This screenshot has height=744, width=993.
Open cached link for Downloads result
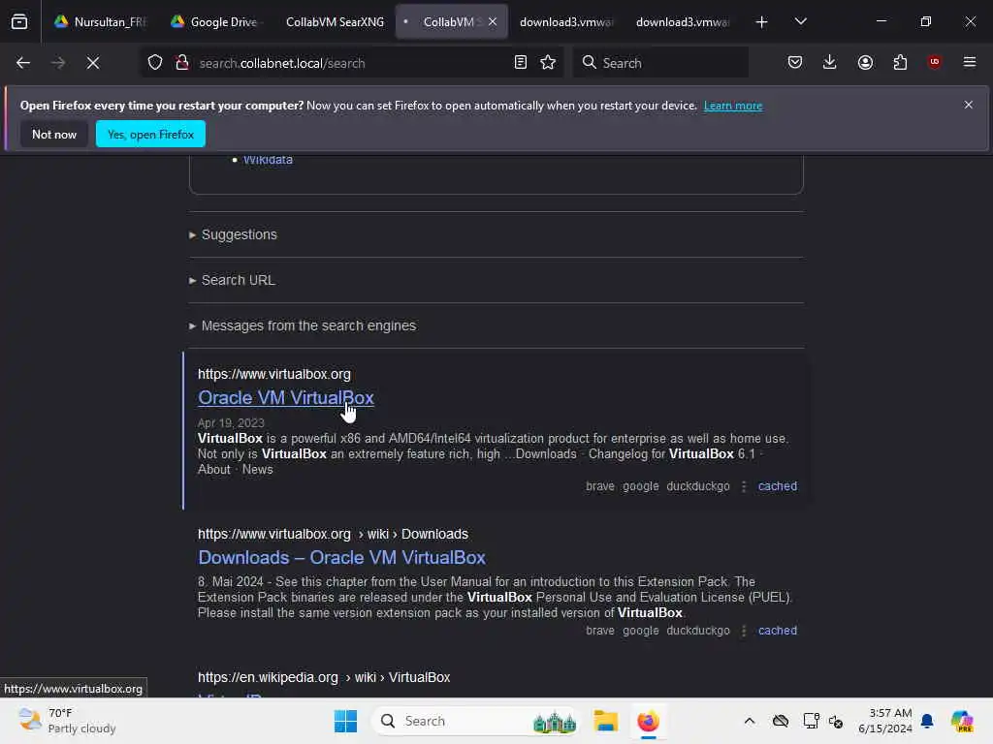pos(777,630)
